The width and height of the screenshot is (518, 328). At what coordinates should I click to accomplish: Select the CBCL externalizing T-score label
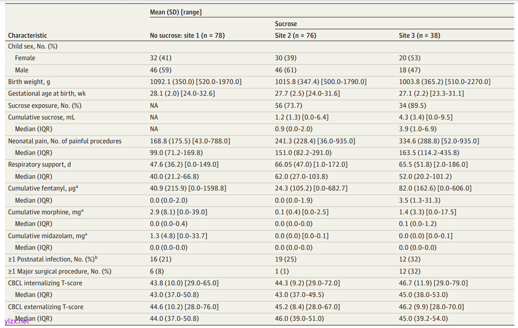point(45,307)
